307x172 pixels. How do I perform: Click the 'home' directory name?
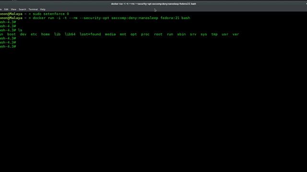[x=46, y=34]
